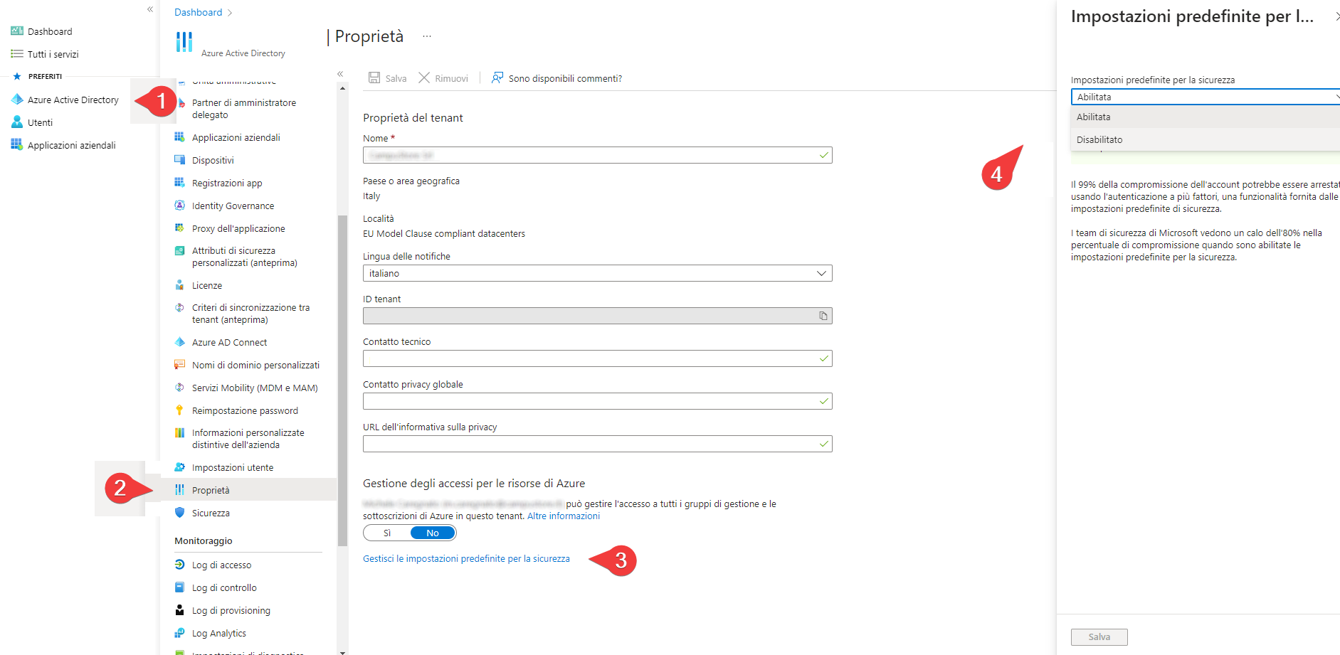
Task: Collapse the Azure AD resource menu
Action: click(340, 74)
